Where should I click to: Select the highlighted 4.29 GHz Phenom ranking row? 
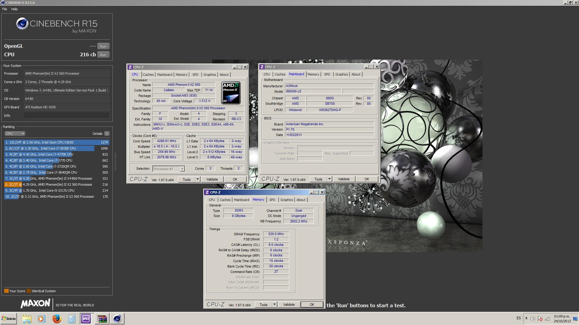[57, 184]
